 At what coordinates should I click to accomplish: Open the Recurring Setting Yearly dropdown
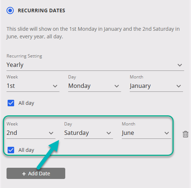(95, 65)
